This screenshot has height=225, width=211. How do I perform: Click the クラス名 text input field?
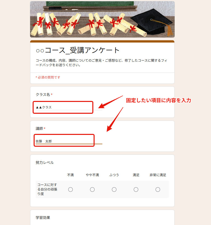(x=69, y=107)
